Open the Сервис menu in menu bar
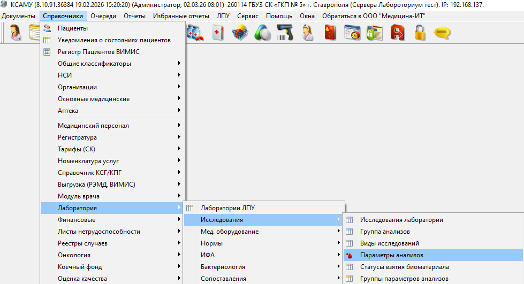This screenshot has width=524, height=284. pos(247,16)
